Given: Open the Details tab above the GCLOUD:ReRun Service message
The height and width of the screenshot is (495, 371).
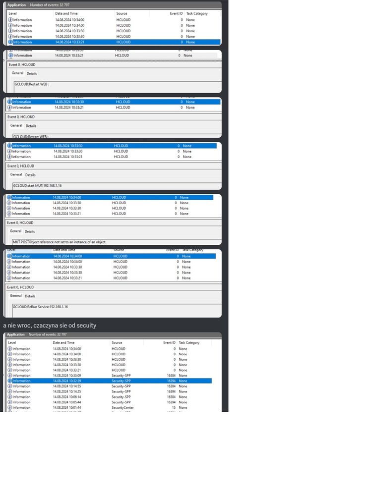Looking at the screenshot, I should click(30, 296).
